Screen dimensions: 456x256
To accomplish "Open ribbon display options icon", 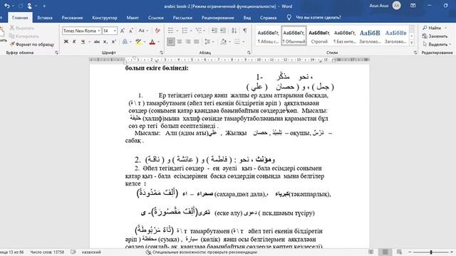I will point(413,6).
